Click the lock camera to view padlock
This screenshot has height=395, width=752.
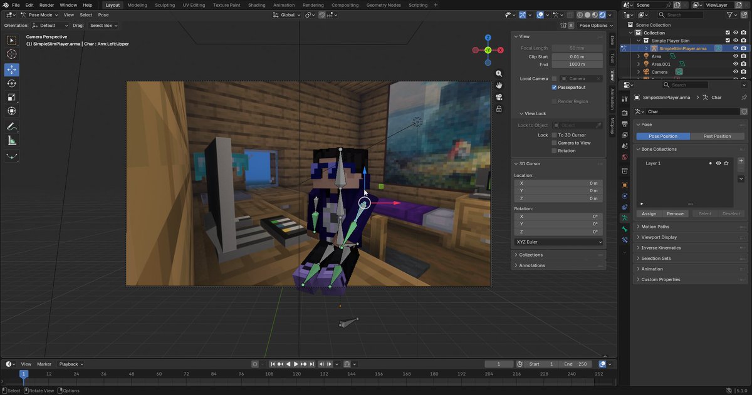point(499,109)
